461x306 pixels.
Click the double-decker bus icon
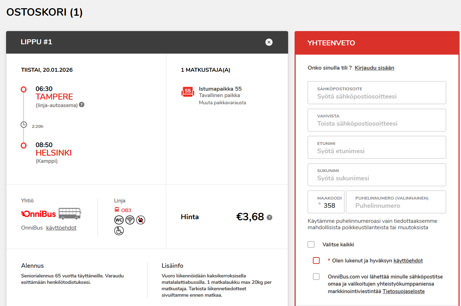(x=70, y=214)
